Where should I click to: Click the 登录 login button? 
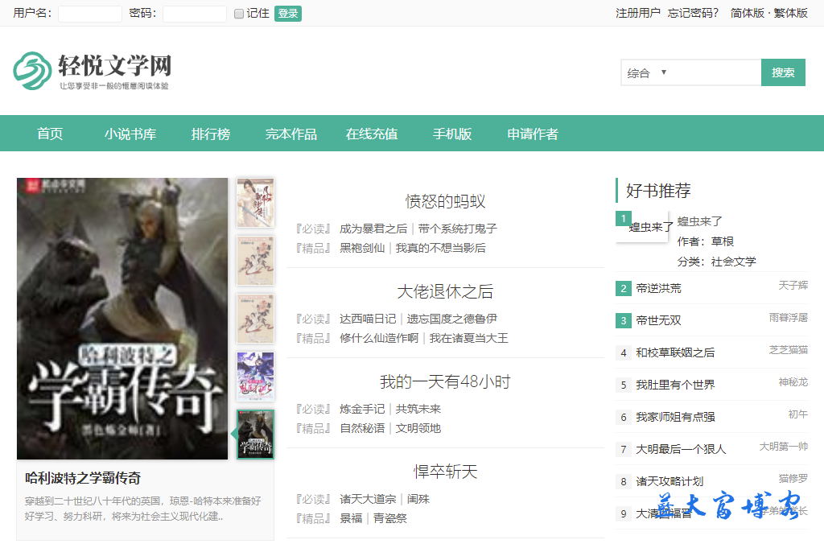pyautogui.click(x=288, y=14)
